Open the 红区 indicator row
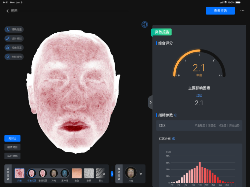 coord(199,126)
